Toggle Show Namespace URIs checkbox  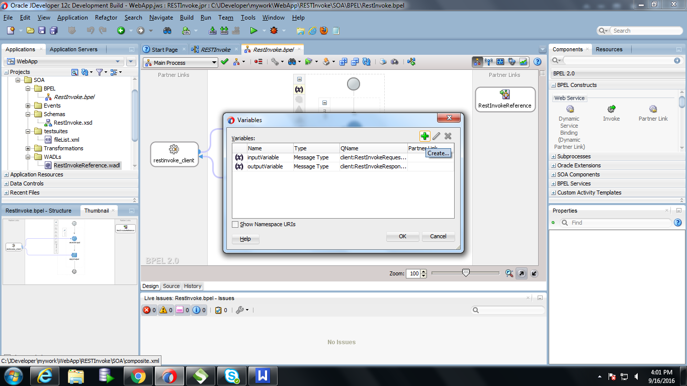(x=235, y=224)
